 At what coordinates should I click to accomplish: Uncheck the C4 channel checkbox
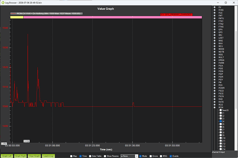click(221, 121)
